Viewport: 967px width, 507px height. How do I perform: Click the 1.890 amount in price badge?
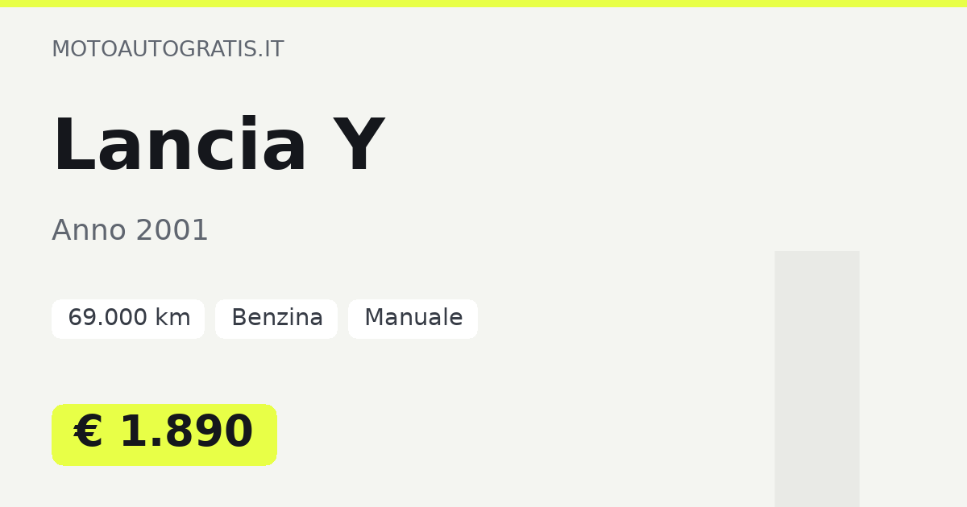186,433
